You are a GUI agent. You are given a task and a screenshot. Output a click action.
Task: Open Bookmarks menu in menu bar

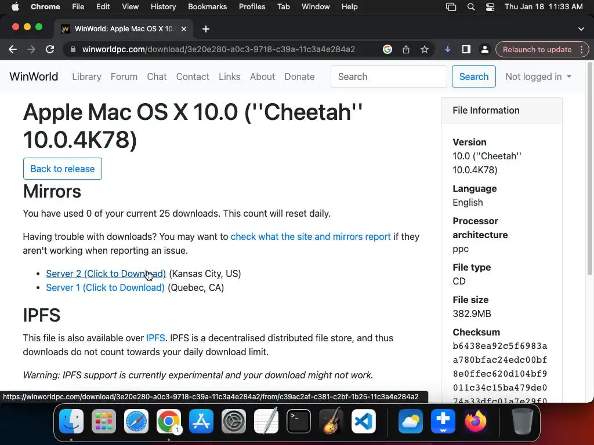click(x=207, y=7)
